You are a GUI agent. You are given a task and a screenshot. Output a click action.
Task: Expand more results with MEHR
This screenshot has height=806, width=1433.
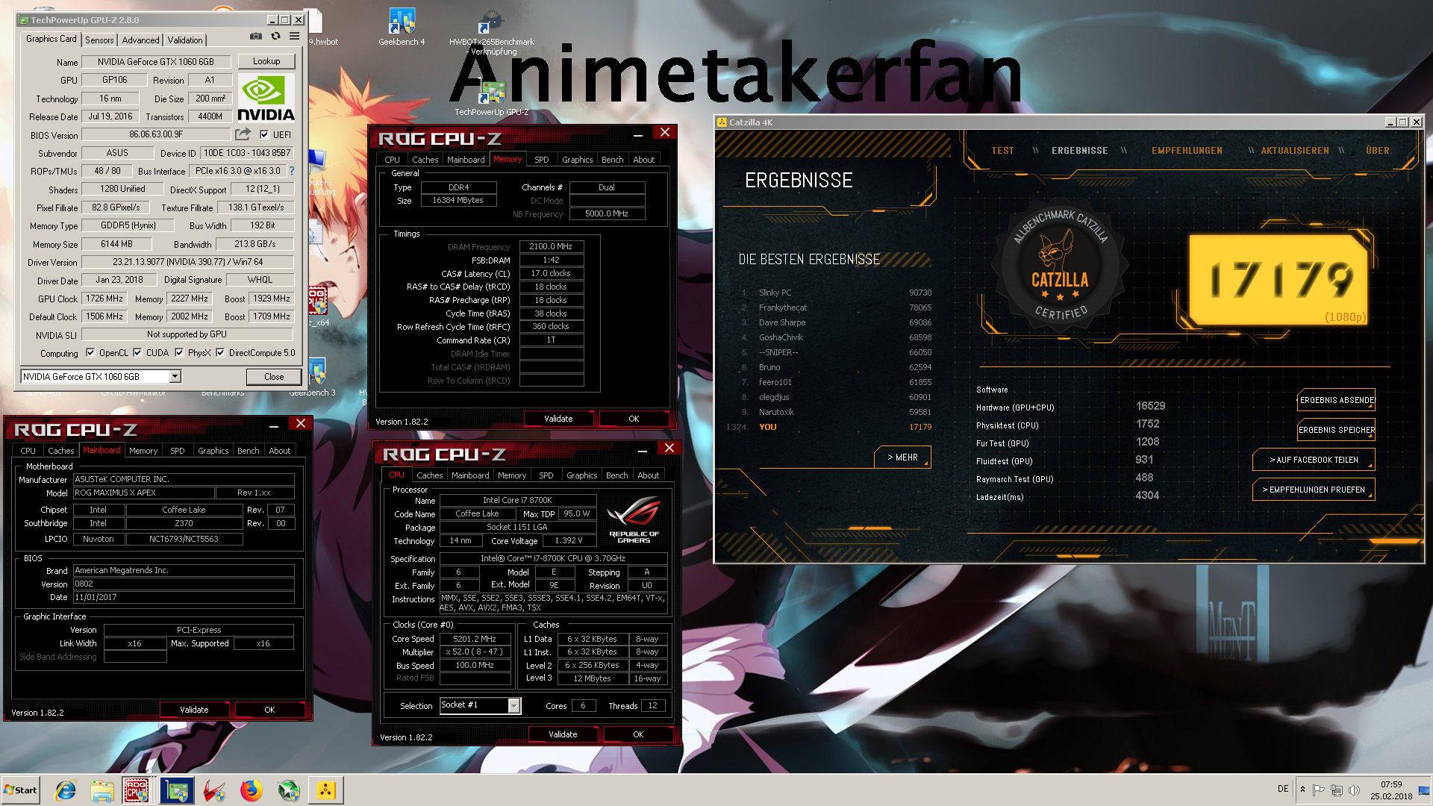pyautogui.click(x=902, y=457)
